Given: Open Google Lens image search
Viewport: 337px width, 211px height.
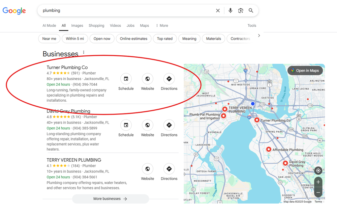Looking at the screenshot, I should pos(241,10).
